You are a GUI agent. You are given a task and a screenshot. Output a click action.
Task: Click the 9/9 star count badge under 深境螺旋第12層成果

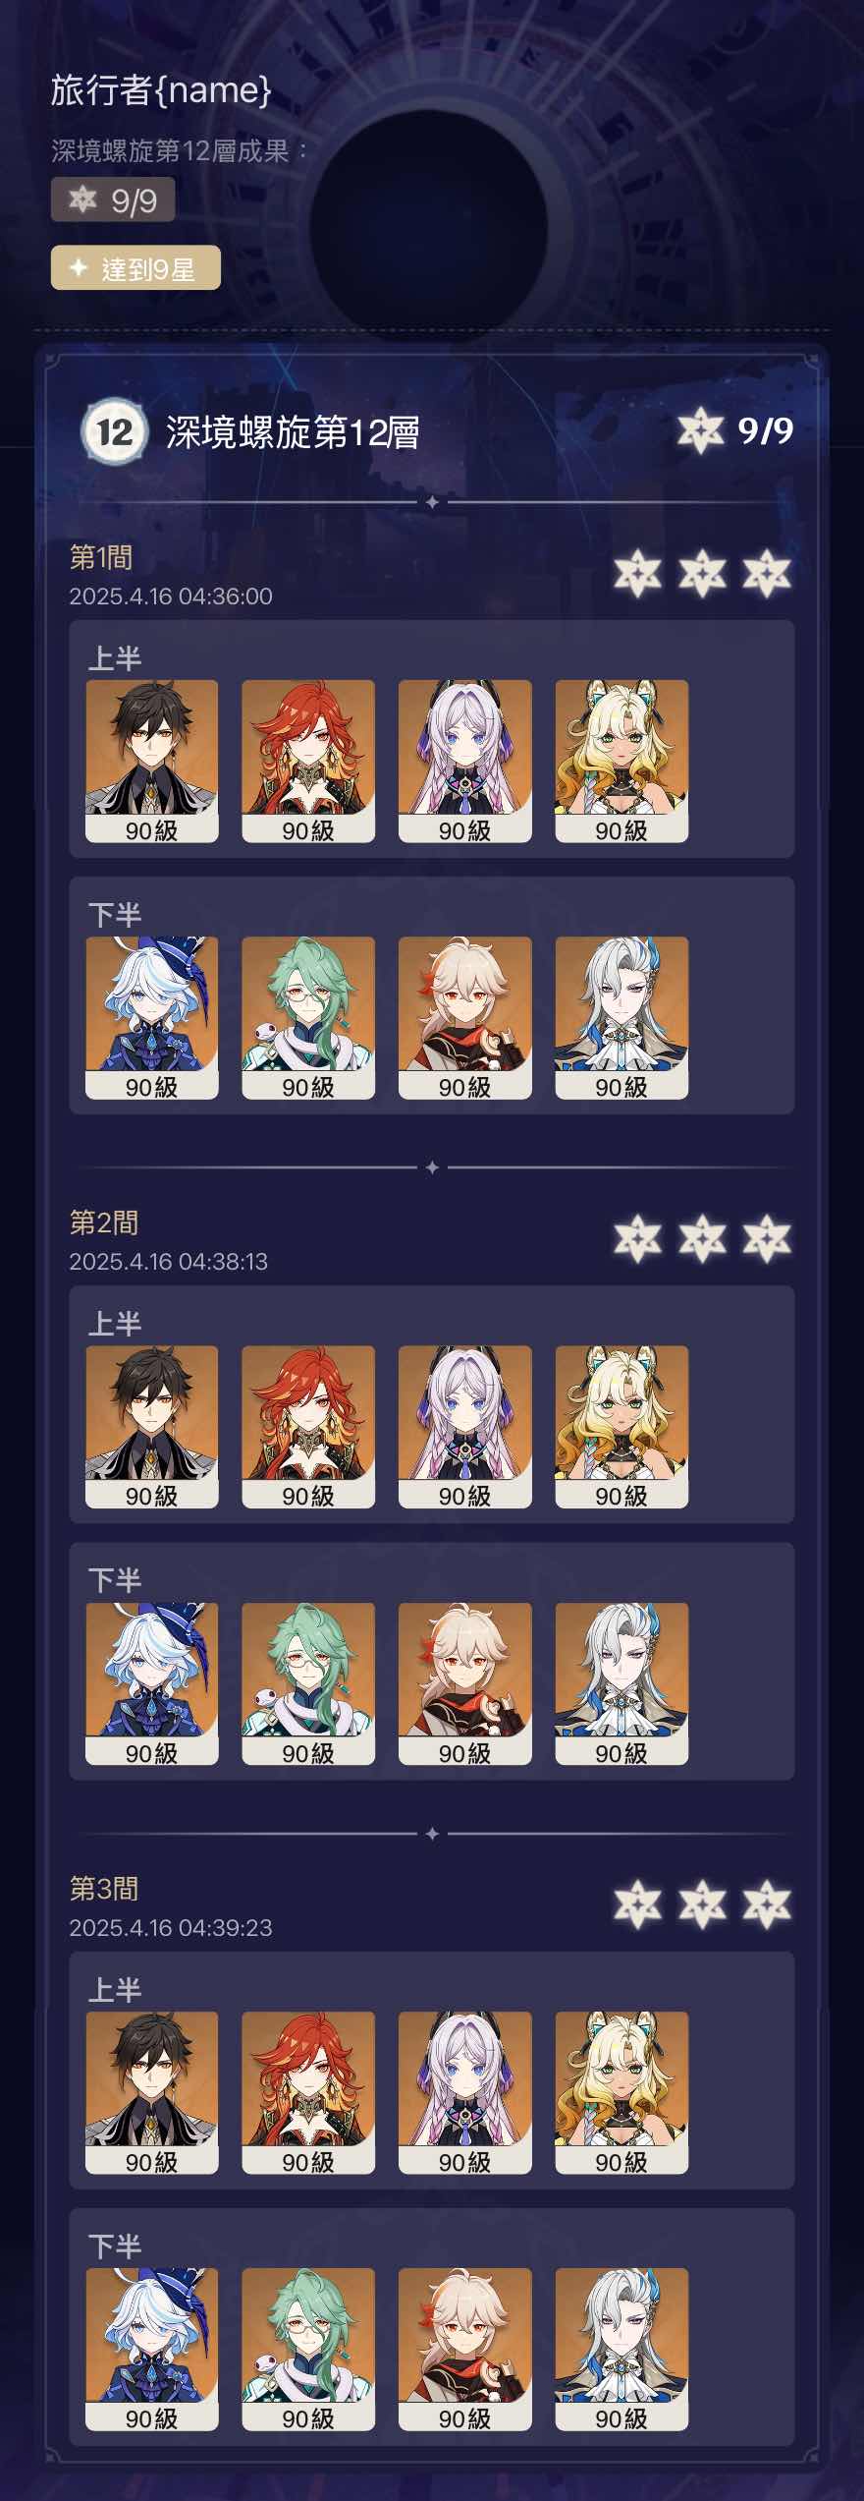click(x=113, y=200)
